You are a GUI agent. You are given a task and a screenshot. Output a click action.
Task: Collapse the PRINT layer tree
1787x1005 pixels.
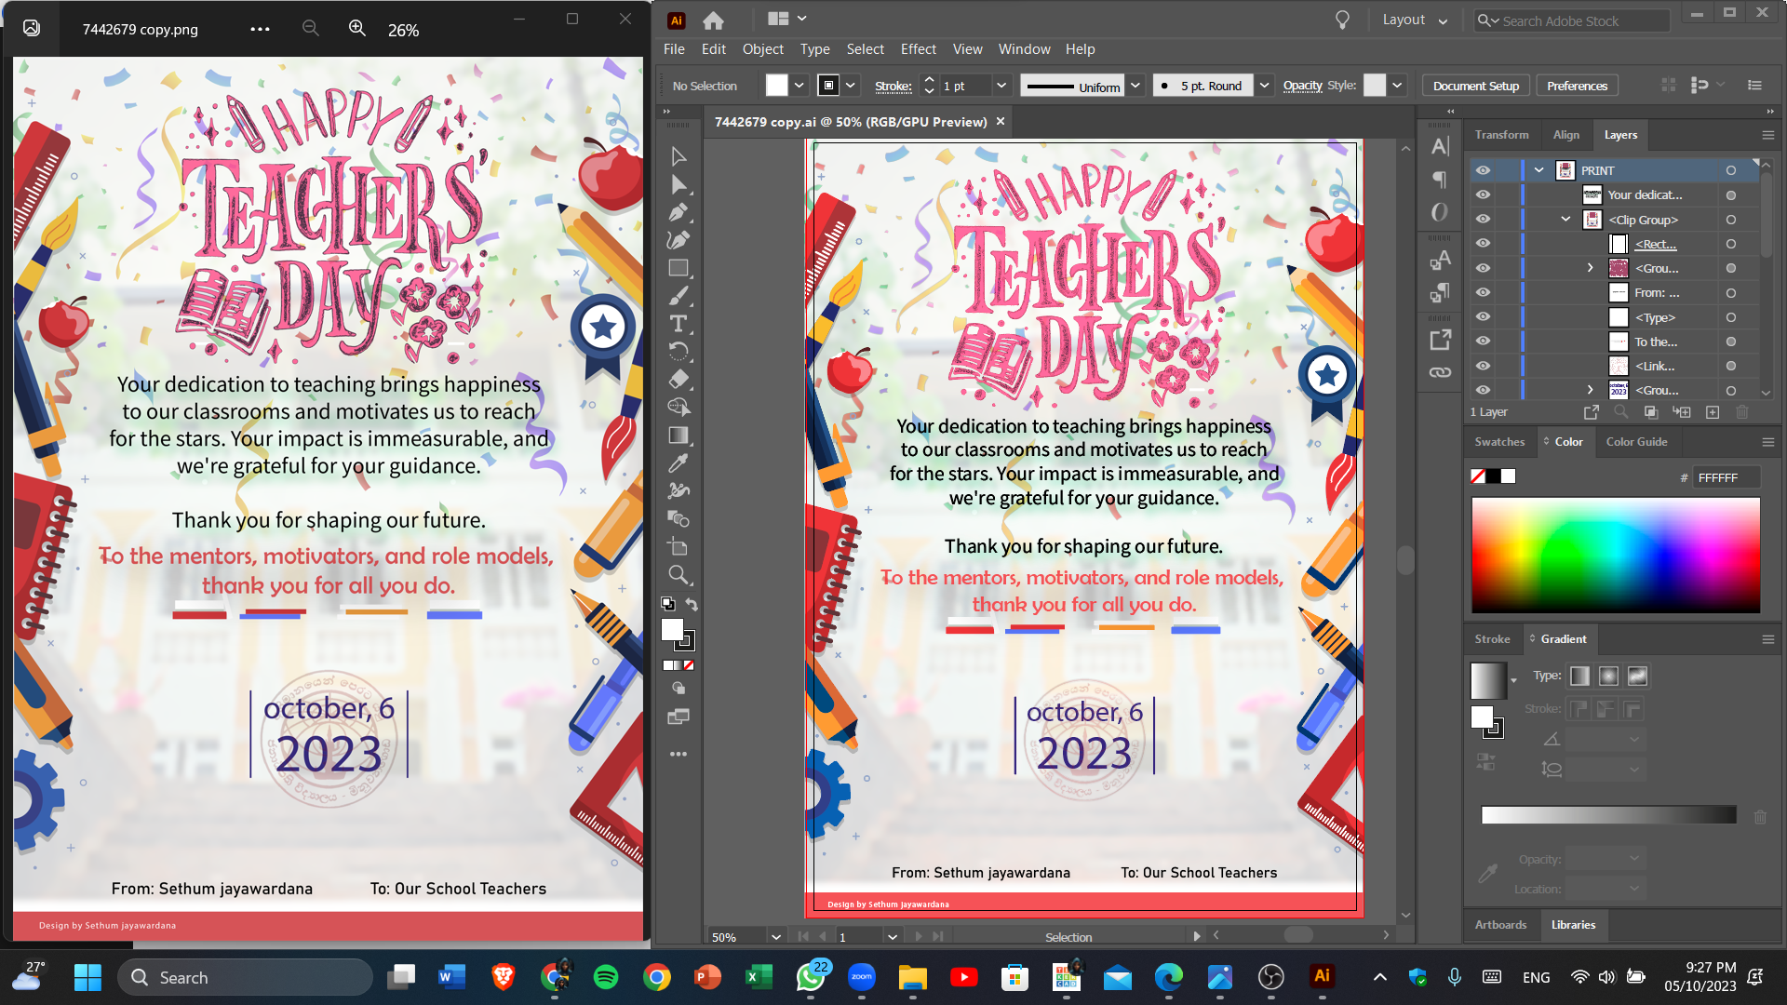1539,170
